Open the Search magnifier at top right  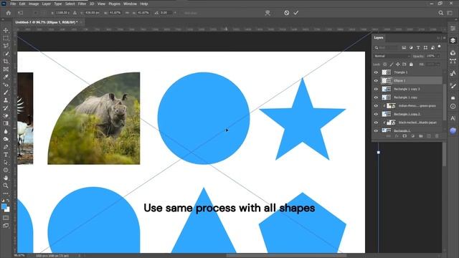point(441,13)
